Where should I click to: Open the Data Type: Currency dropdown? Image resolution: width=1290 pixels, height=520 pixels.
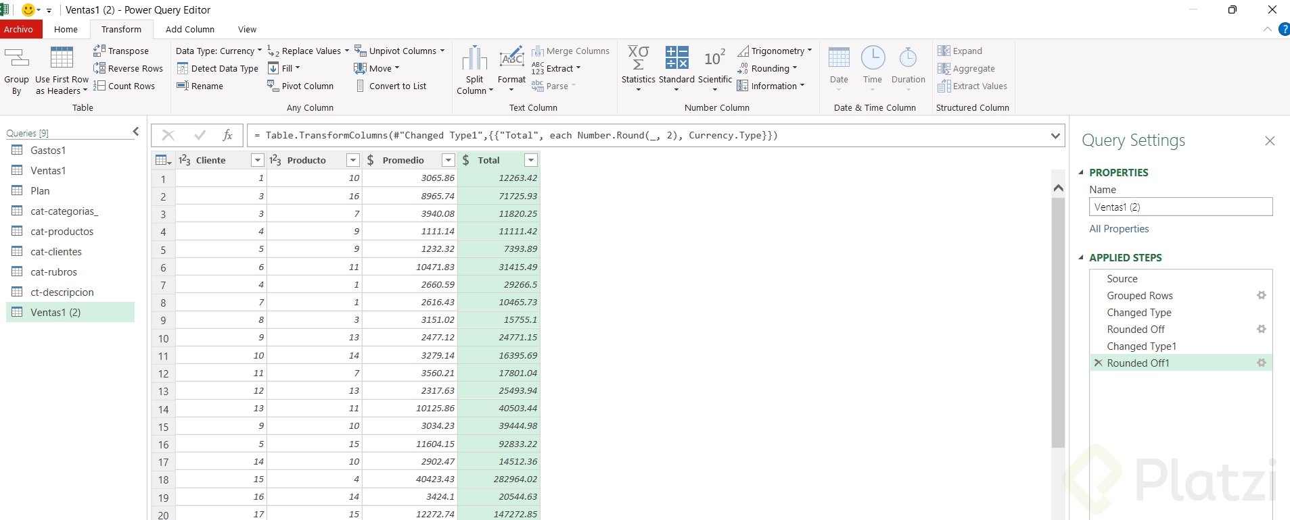tap(218, 51)
